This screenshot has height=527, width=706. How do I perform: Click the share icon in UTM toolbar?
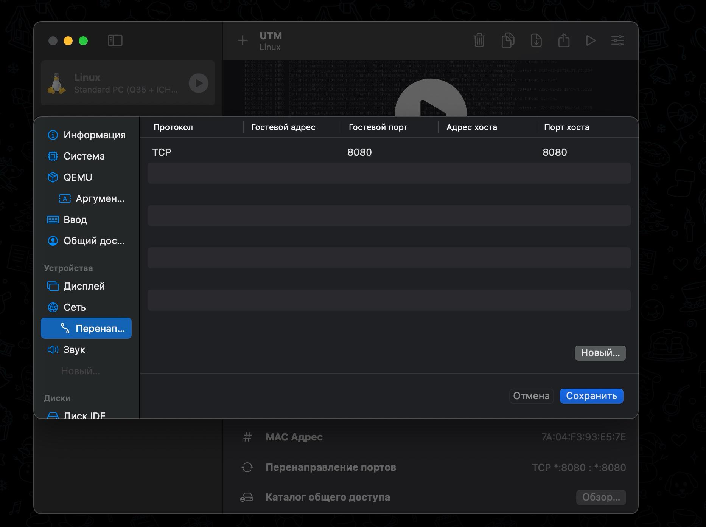[564, 40]
